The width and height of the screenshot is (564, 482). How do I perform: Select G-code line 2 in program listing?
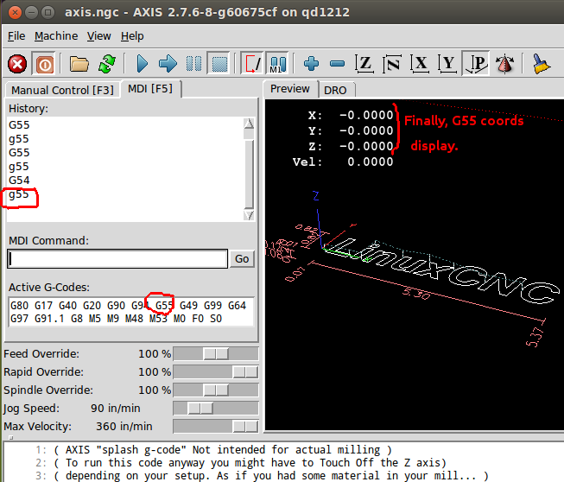pos(241,463)
